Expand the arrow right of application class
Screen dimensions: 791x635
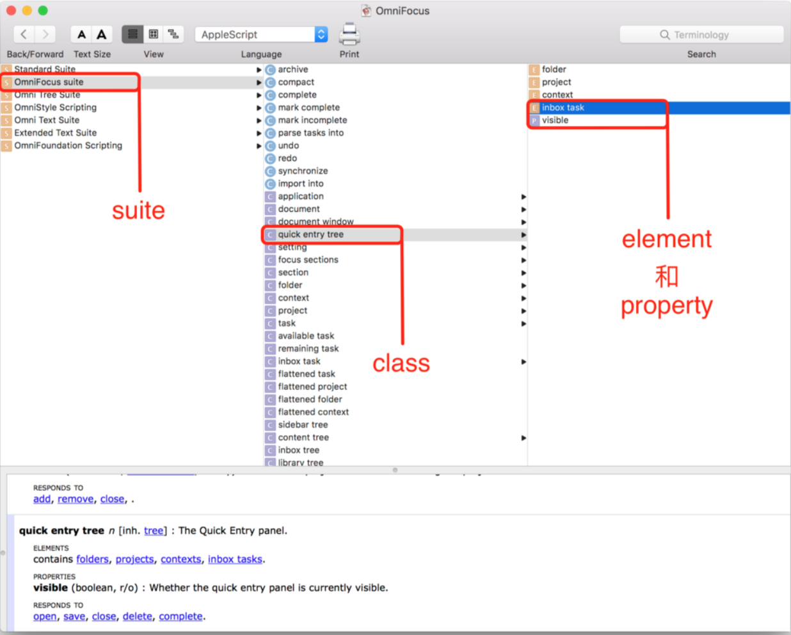[523, 197]
